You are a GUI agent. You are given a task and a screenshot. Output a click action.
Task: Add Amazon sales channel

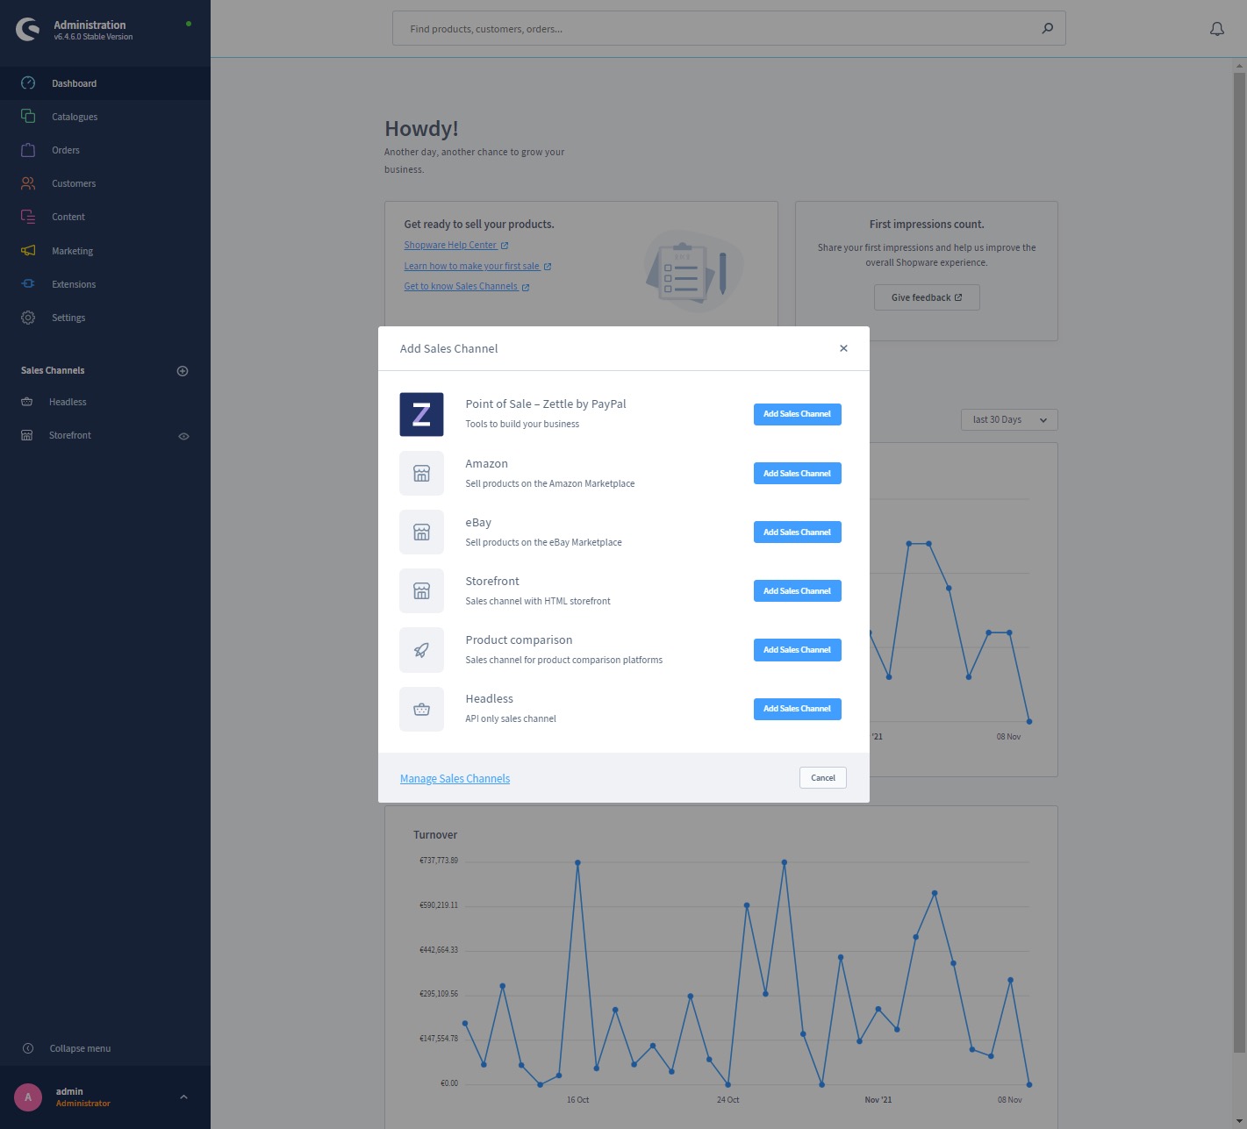coord(797,474)
